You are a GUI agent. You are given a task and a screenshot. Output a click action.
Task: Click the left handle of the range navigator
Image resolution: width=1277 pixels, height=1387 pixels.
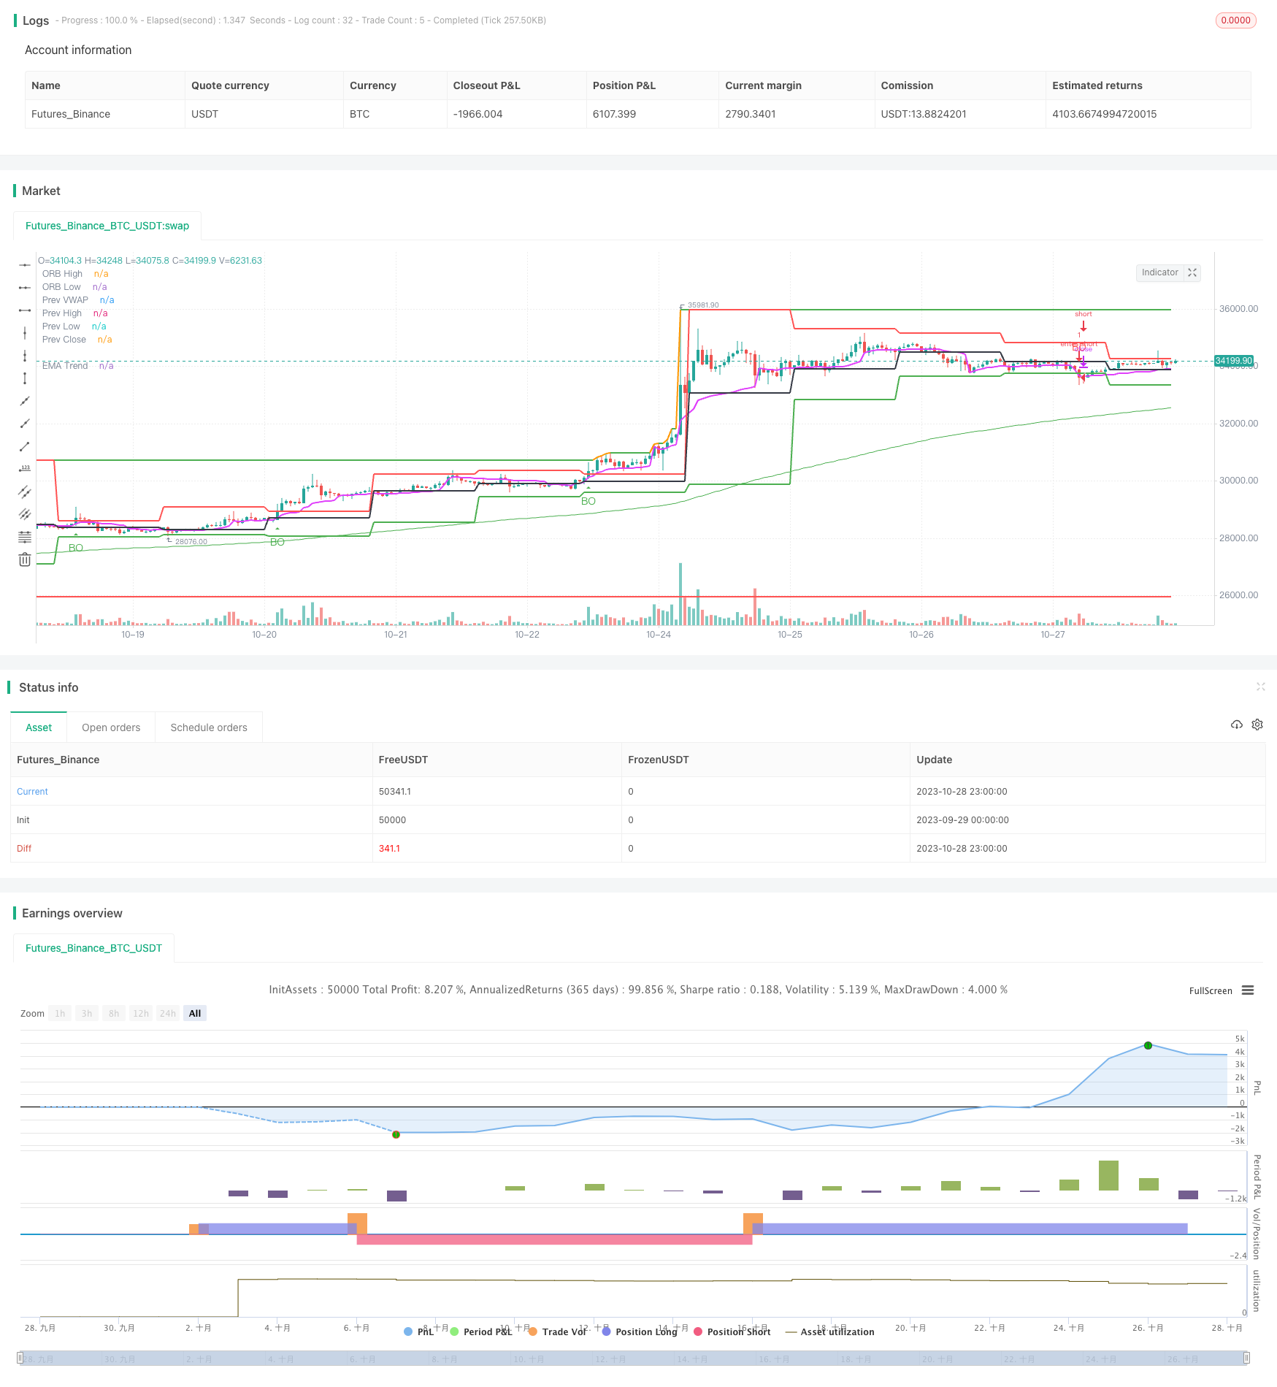[20, 1358]
